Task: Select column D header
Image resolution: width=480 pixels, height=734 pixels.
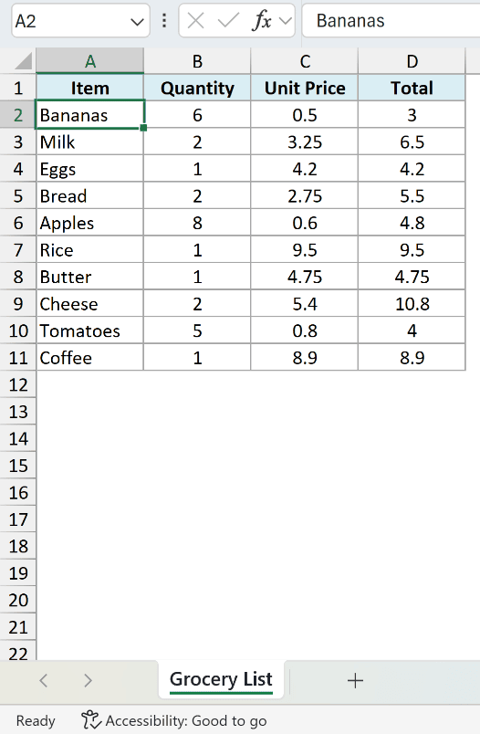Action: click(x=412, y=61)
